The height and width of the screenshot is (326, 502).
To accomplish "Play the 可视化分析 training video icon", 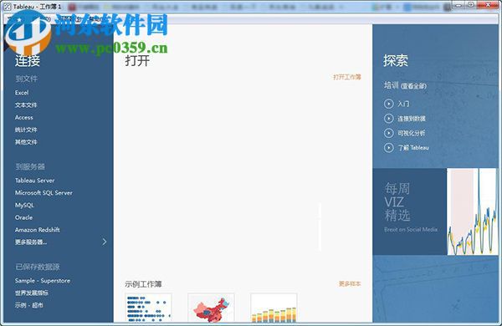I will [x=388, y=133].
